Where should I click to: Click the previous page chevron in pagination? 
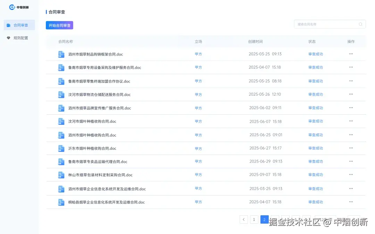click(x=243, y=219)
